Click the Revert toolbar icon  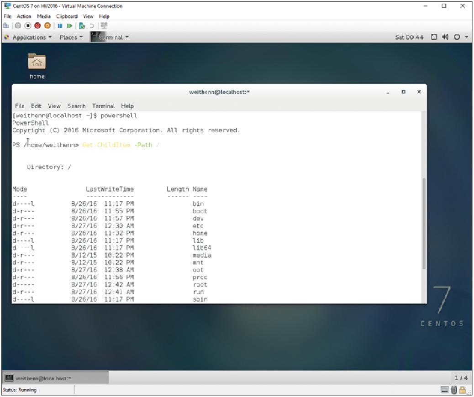pos(92,26)
